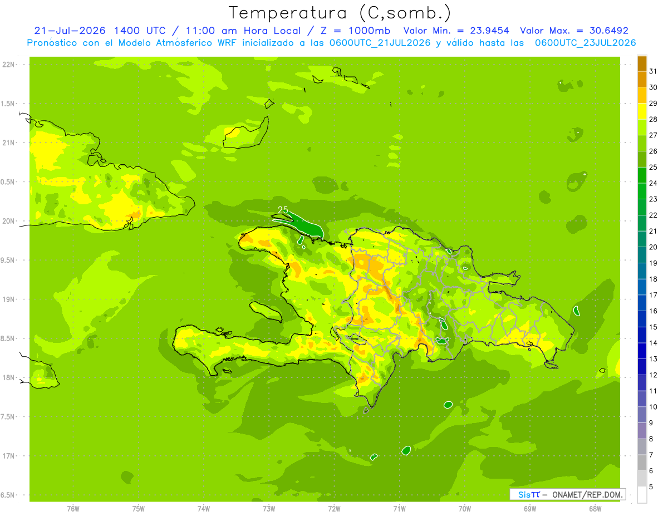Pick the orange legend swatch between 30 and 31
The height and width of the screenshot is (516, 668).
coord(642,79)
